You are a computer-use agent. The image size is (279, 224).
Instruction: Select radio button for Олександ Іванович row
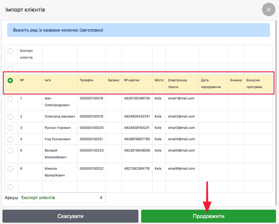click(10, 117)
